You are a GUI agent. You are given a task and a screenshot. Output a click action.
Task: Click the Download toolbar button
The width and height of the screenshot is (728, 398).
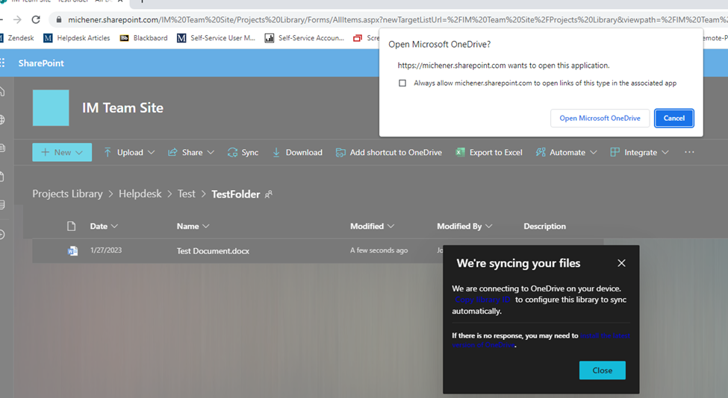coord(297,153)
